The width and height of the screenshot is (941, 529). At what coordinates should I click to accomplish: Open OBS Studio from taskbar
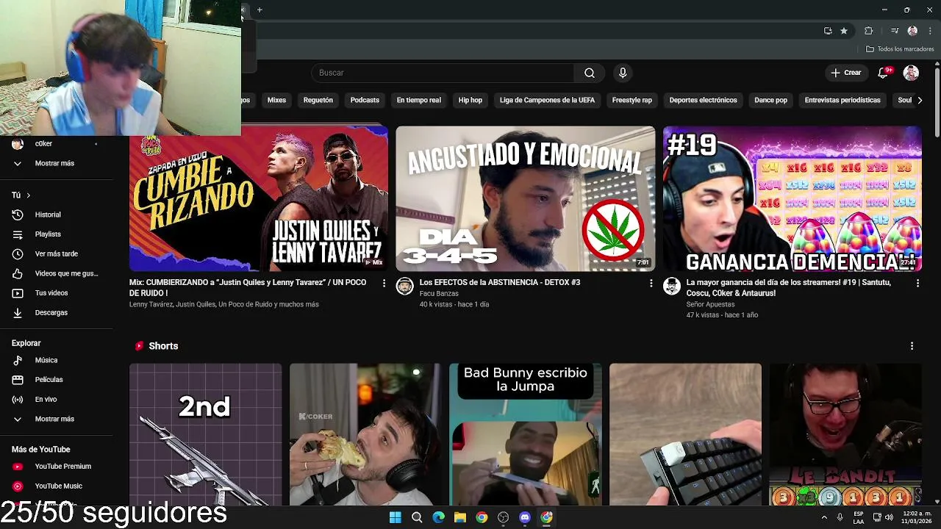click(504, 517)
